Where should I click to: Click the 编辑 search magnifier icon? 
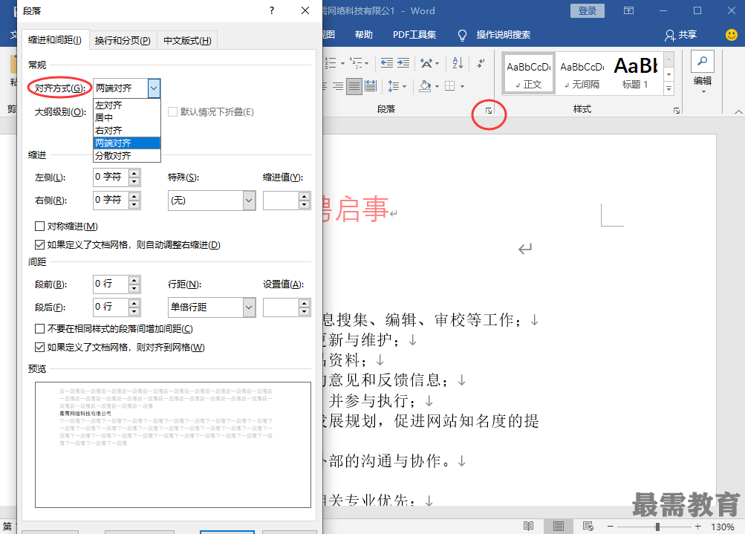[x=702, y=62]
